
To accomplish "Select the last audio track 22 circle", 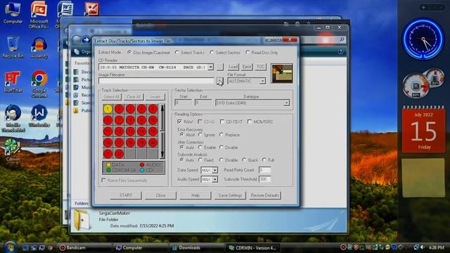I will tap(119, 154).
